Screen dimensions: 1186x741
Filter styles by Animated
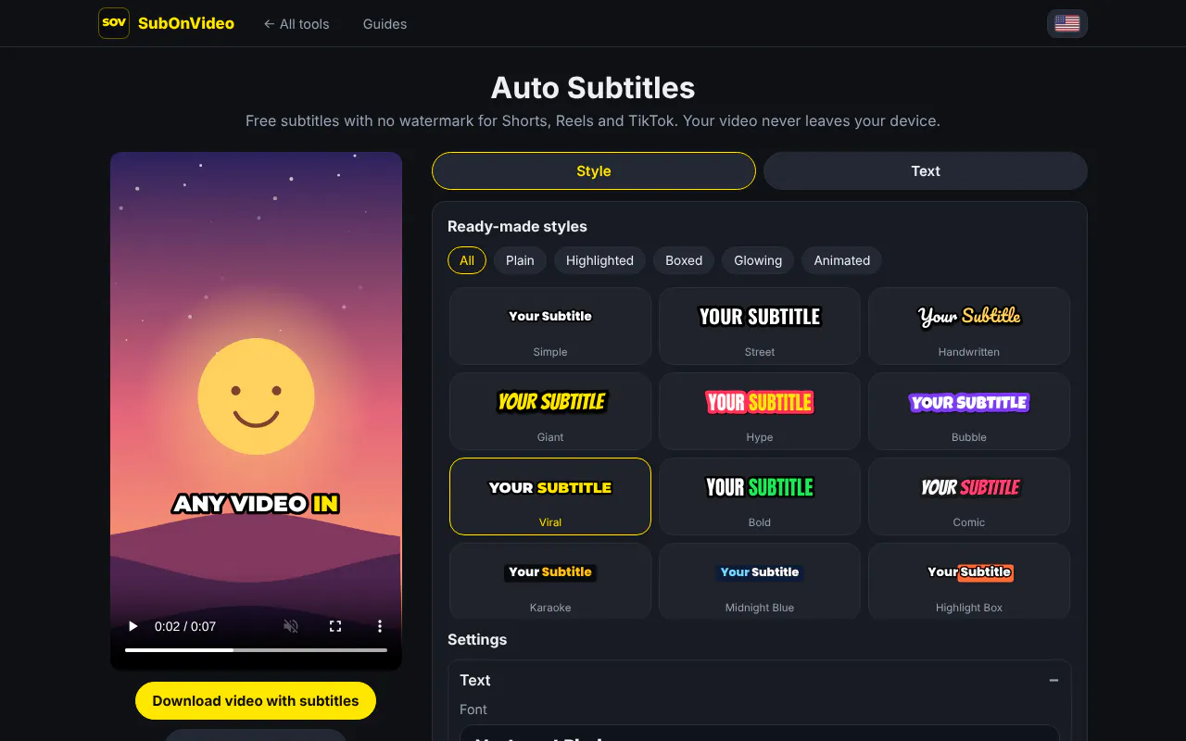coord(842,260)
